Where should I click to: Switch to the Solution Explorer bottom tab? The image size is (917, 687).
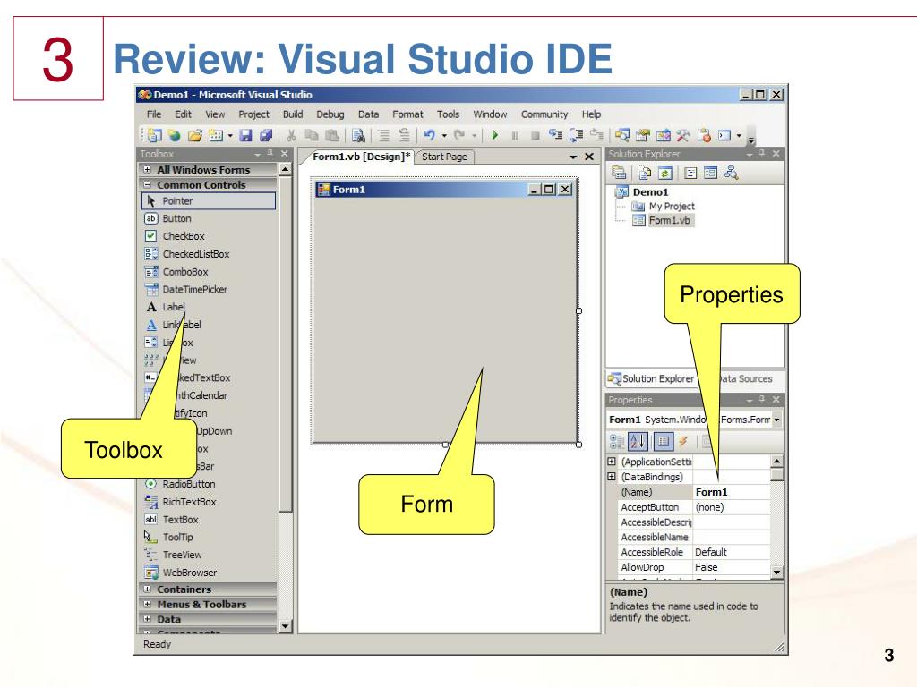click(x=652, y=378)
